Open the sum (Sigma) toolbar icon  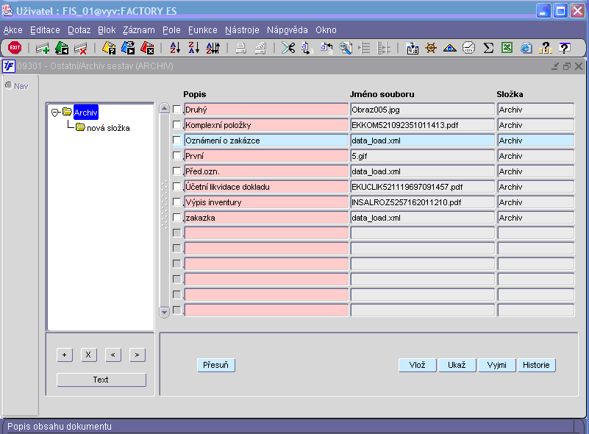coord(488,48)
